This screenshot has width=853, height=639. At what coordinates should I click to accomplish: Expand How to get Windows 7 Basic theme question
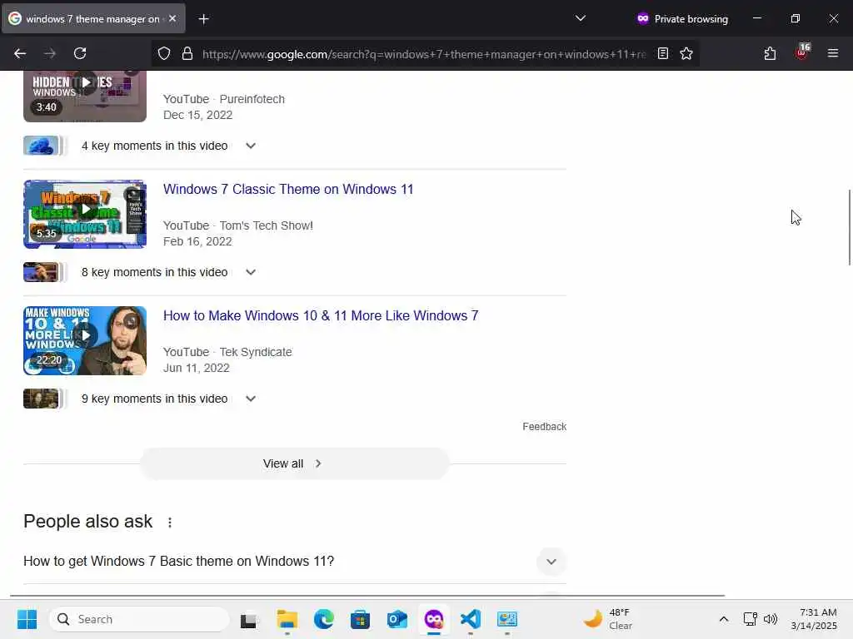(x=294, y=562)
